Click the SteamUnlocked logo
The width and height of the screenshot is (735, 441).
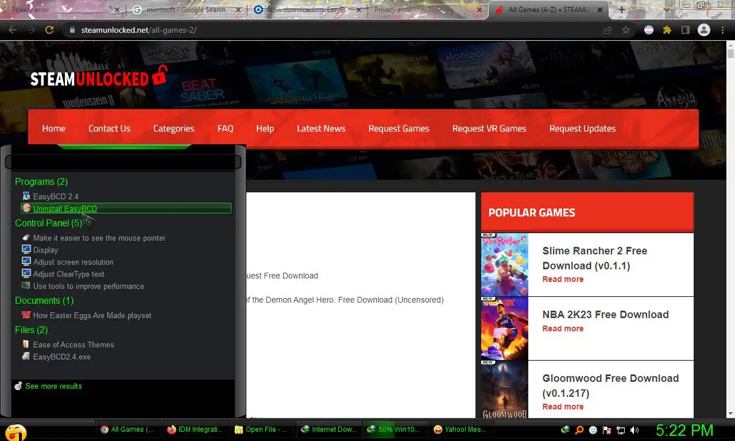point(99,78)
